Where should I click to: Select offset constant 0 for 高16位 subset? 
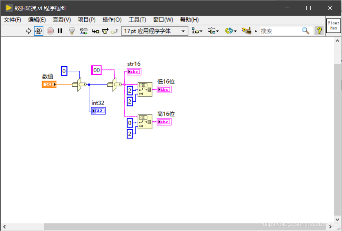click(130, 123)
